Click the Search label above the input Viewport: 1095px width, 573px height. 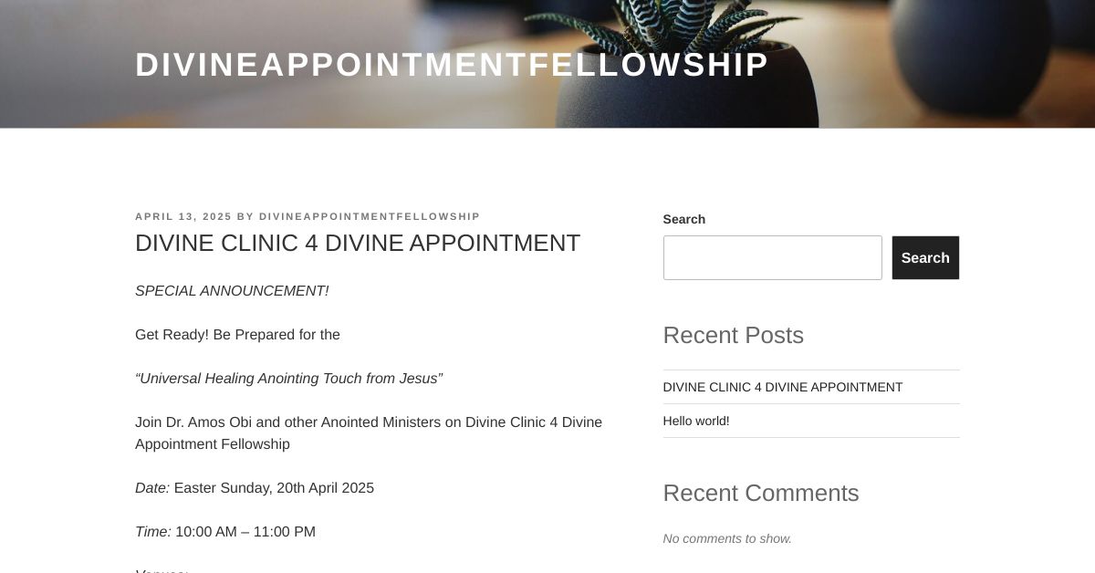tap(683, 219)
